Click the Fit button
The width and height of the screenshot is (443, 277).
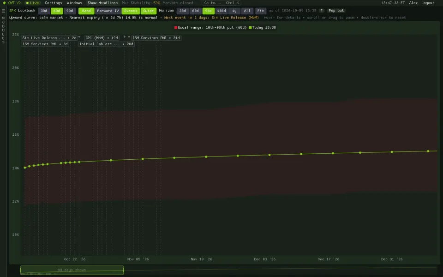tap(260, 11)
